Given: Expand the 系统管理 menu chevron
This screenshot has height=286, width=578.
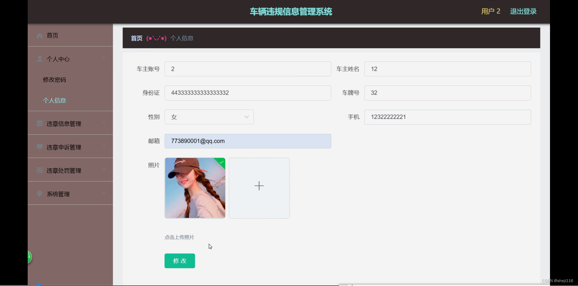Looking at the screenshot, I should tap(104, 193).
